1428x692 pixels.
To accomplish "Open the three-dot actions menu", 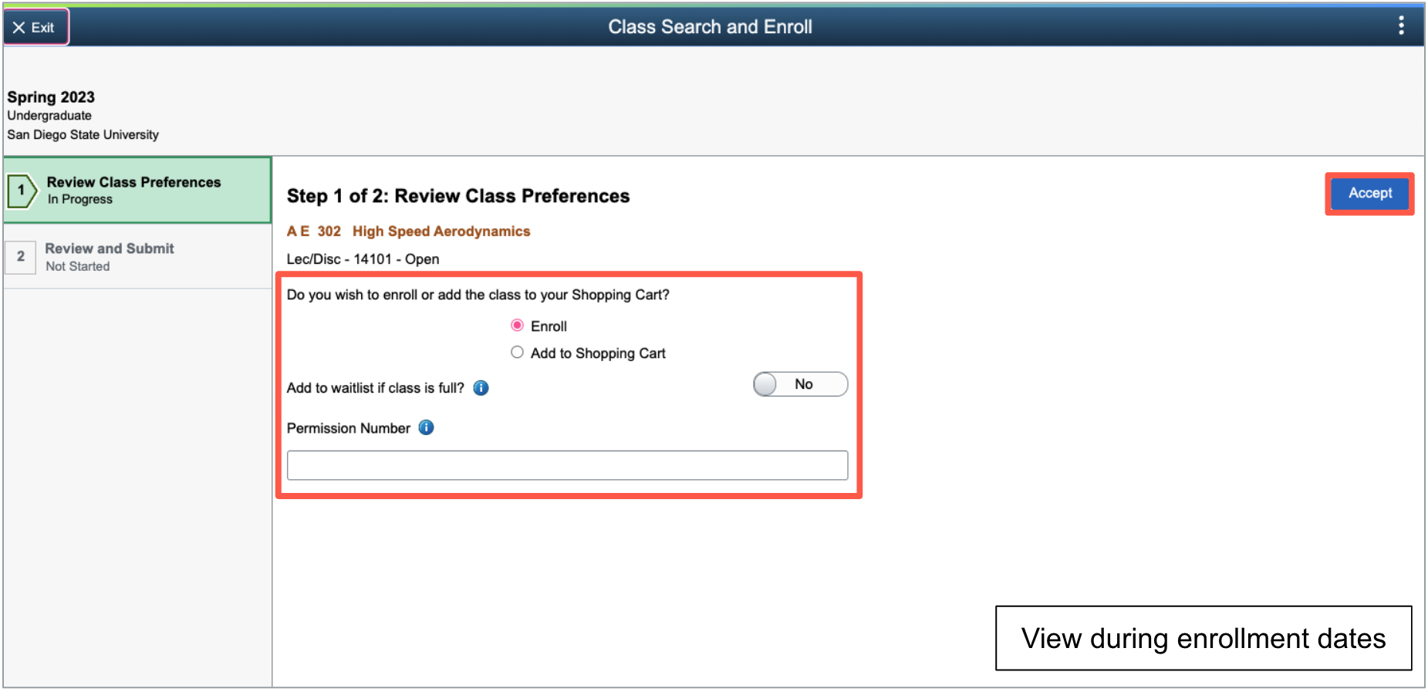I will pos(1401,26).
